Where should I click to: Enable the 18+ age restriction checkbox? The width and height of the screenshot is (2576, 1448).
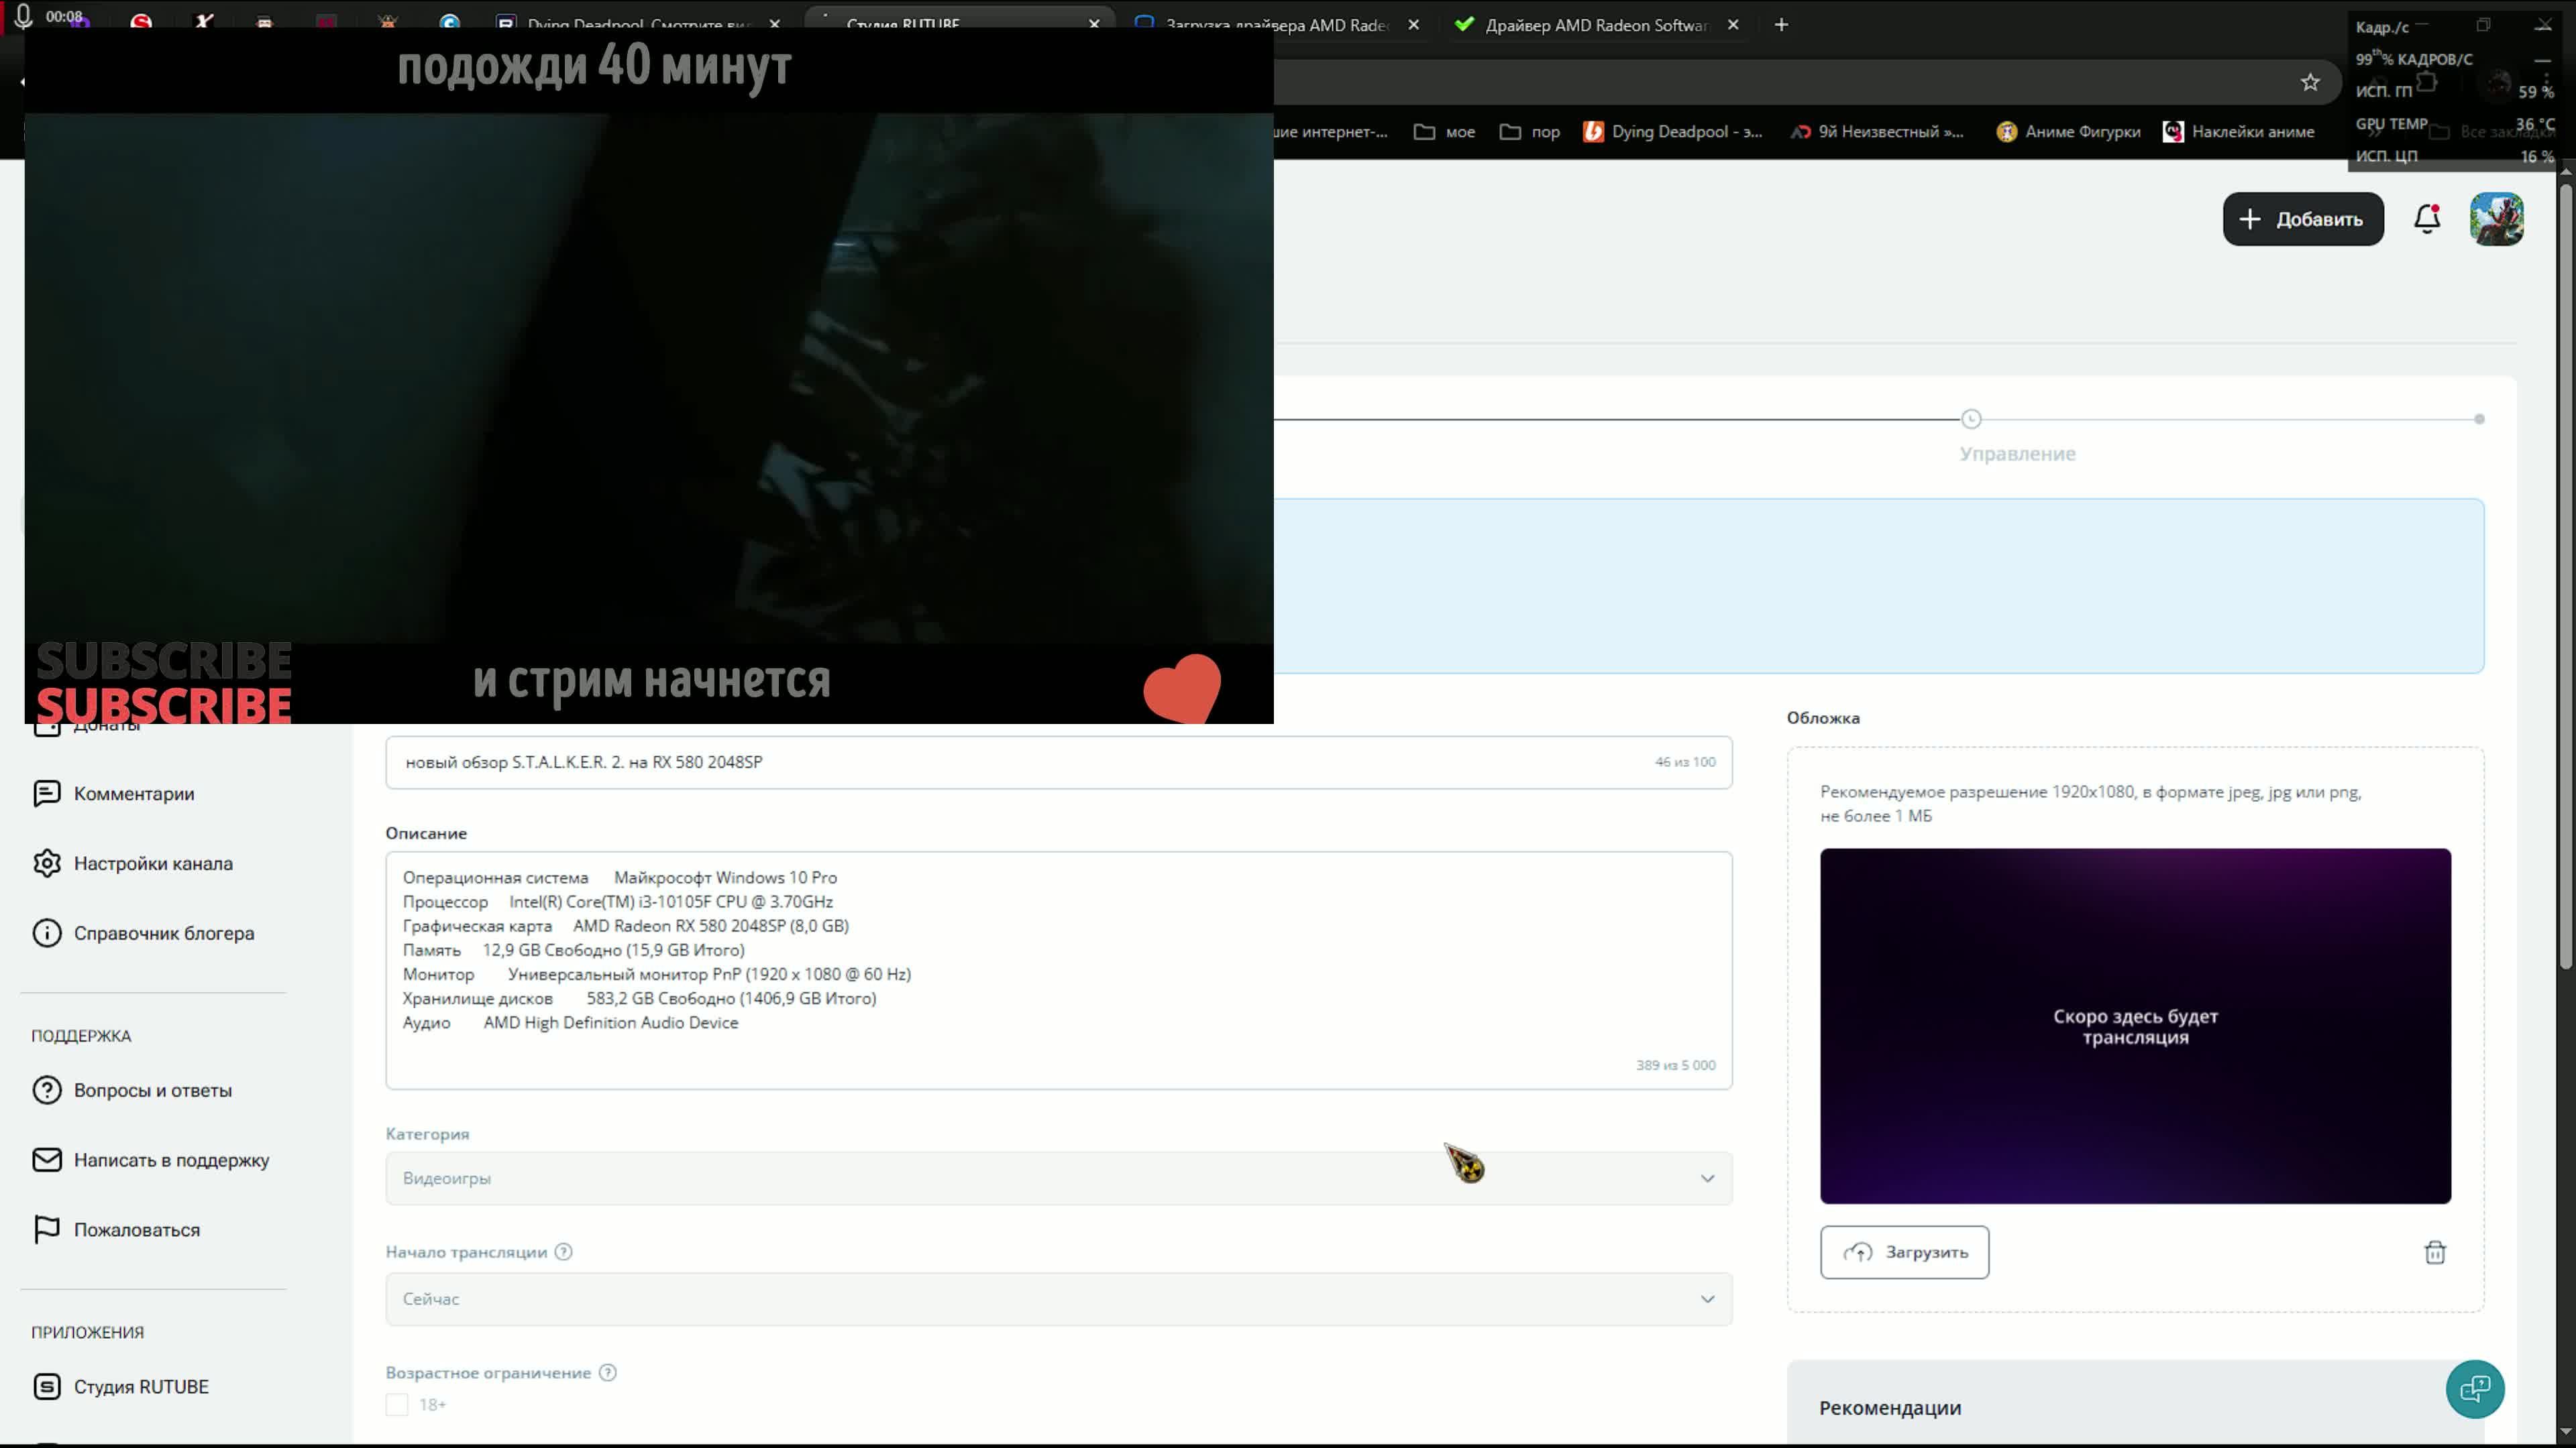click(x=397, y=1405)
